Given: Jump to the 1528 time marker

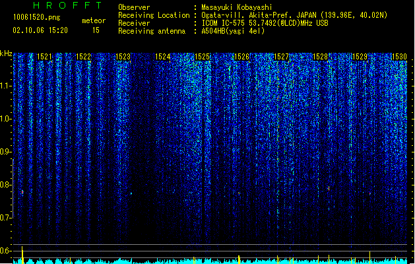Looking at the screenshot, I should tap(320, 57).
